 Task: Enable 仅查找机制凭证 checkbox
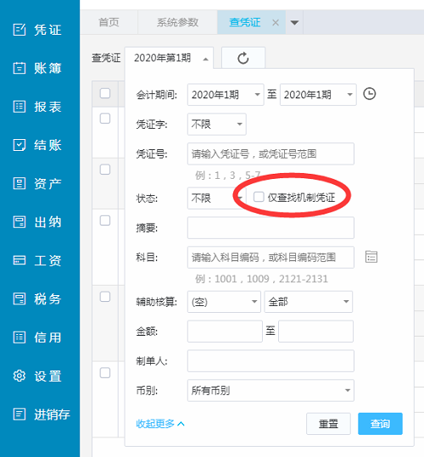[259, 197]
